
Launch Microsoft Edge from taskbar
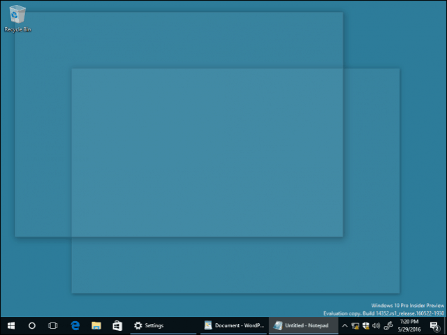tap(75, 326)
